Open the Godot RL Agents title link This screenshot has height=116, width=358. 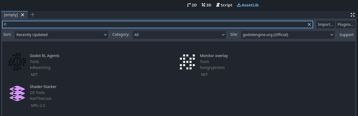tap(45, 56)
